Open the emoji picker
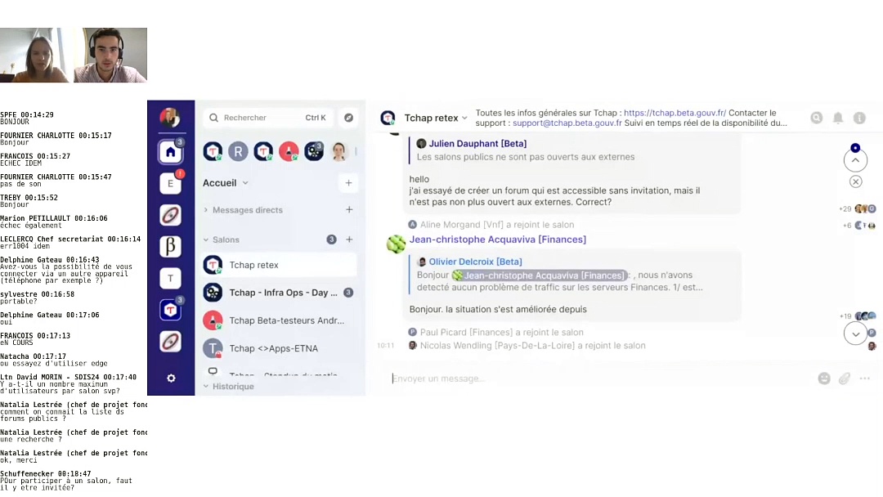This screenshot has height=497, width=883. (824, 378)
